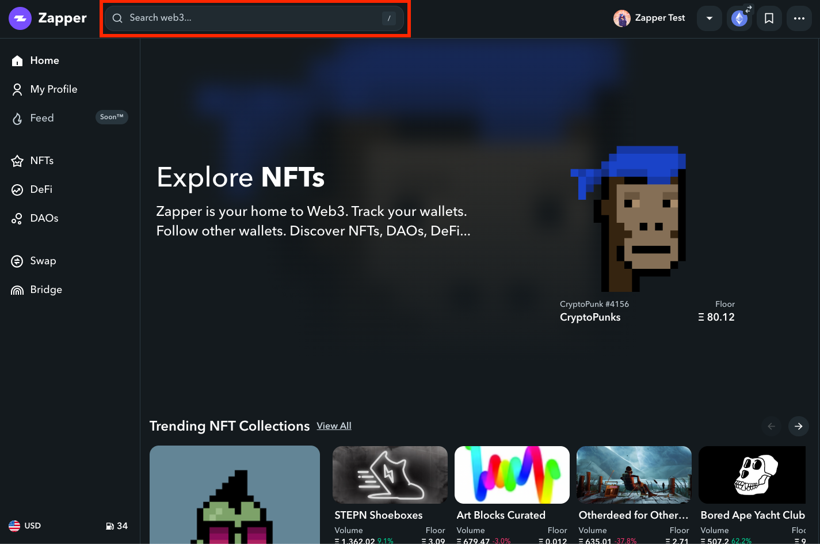Click the Trending NFT Collections heading
820x544 pixels.
230,426
